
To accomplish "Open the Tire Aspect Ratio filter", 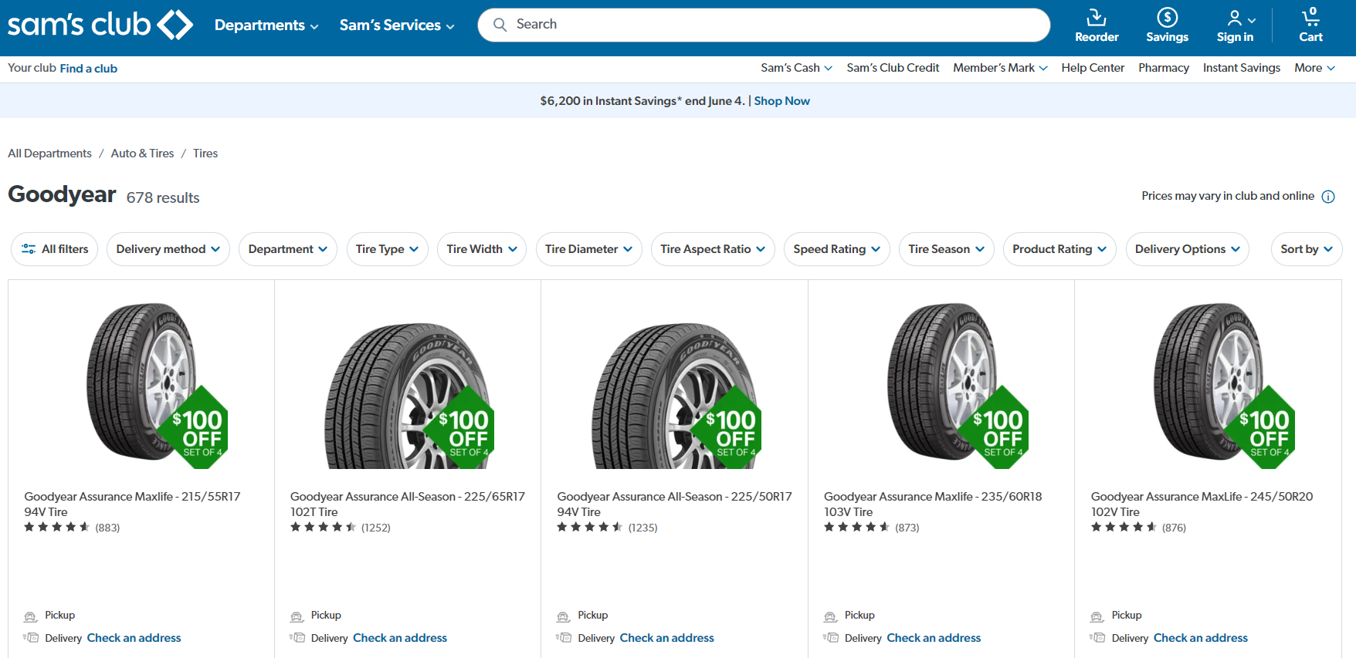I will click(x=713, y=249).
